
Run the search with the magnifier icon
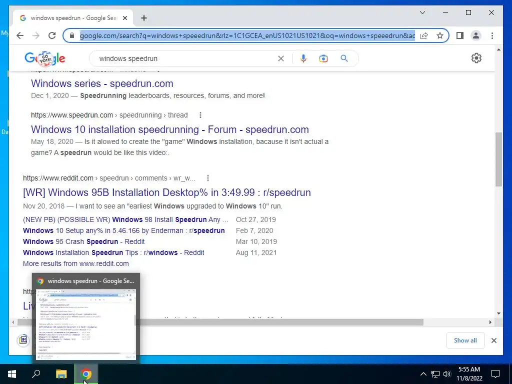tap(344, 58)
